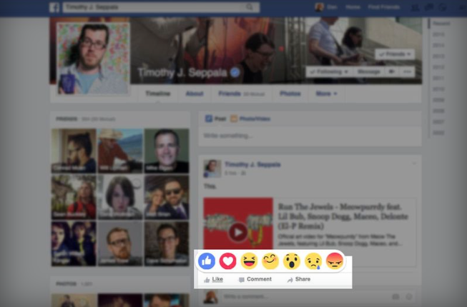Pick the Haha laughing reaction
This screenshot has height=307, width=467.
(x=249, y=261)
